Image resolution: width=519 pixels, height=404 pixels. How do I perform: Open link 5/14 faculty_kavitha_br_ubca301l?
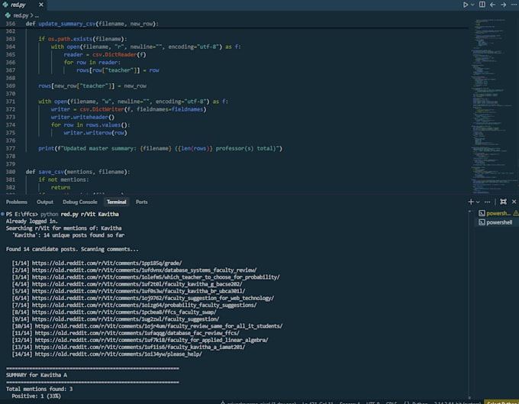[x=138, y=291]
